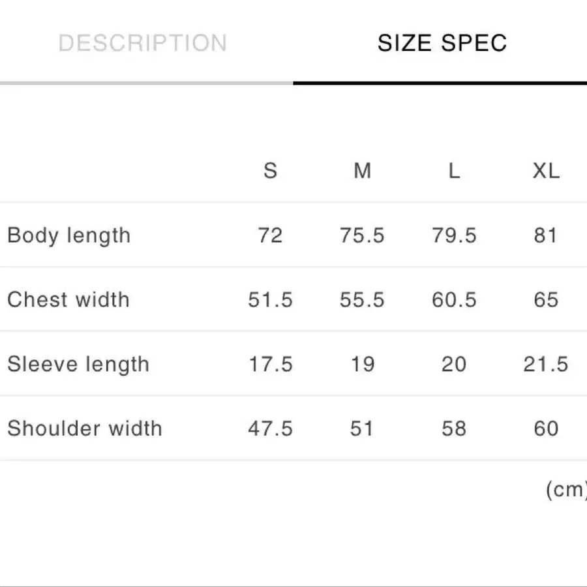The width and height of the screenshot is (587, 587).
Task: Click the 58 shoulder width value
Action: (454, 429)
